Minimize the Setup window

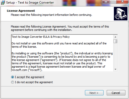pyautogui.click(x=106, y=2)
